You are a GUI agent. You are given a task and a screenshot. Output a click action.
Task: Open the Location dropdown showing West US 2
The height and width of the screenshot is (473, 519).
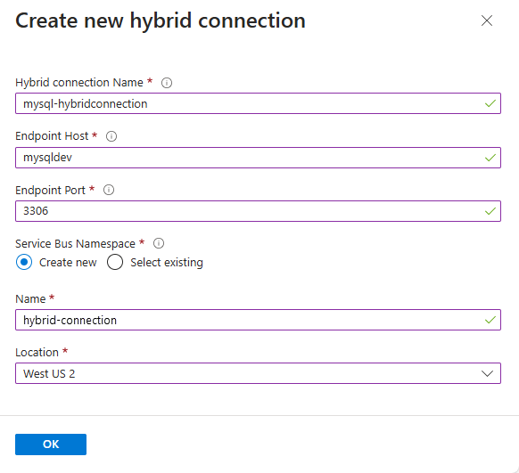click(x=258, y=373)
